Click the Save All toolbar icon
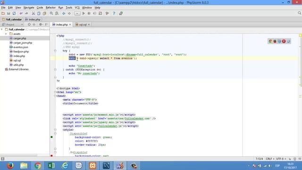The width and height of the screenshot is (302, 170). pos(8,13)
